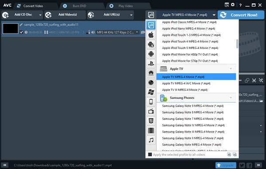Expand the MP3 audio track dropdown
266x169 pixels.
[x=137, y=32]
